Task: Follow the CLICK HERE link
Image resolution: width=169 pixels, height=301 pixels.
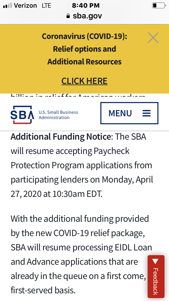Action: (84, 81)
